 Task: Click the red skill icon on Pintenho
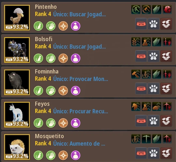(x=167, y=9)
